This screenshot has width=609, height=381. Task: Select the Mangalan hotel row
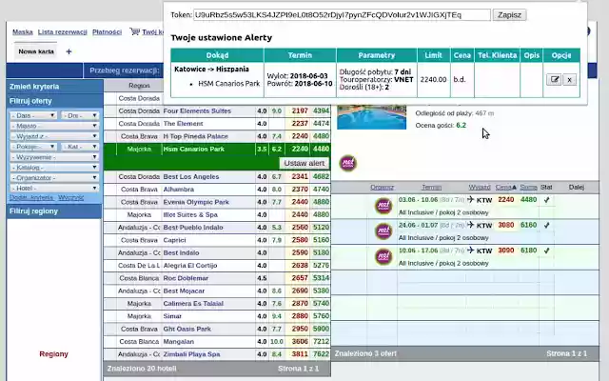(217, 342)
